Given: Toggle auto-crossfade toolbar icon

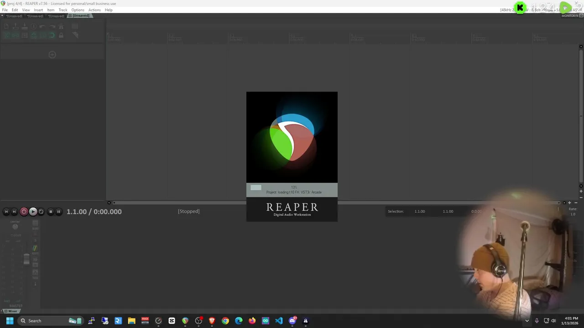Looking at the screenshot, I should (6, 35).
